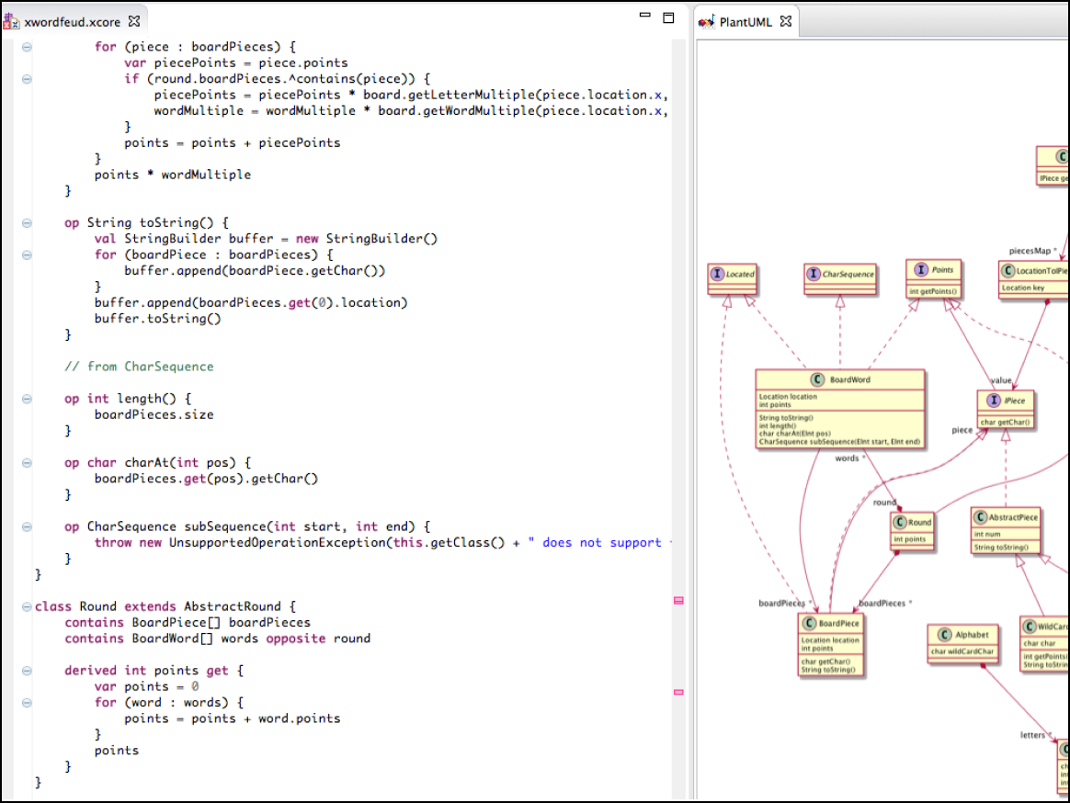
Task: Close the PlantUML view tab
Action: coord(786,21)
